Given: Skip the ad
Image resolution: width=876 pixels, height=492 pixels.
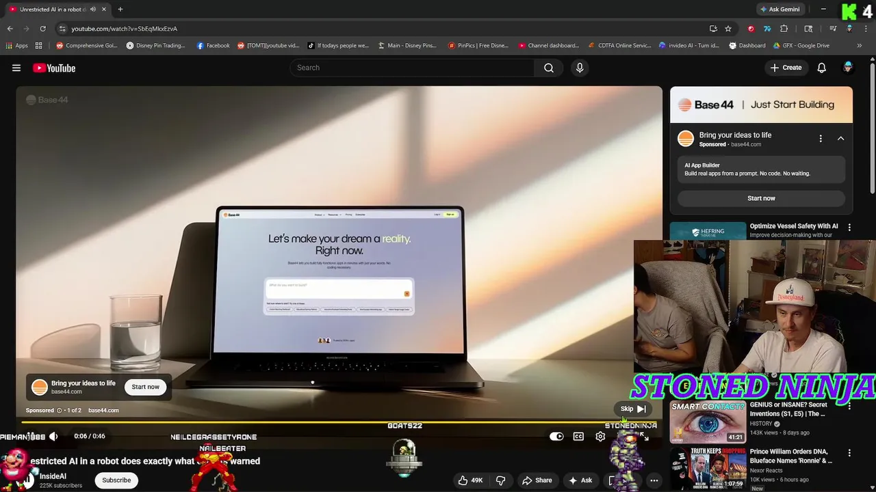Looking at the screenshot, I should click(633, 409).
